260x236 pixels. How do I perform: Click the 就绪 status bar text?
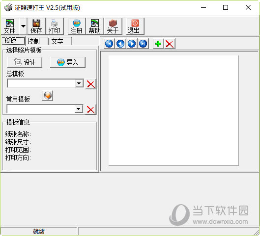coord(39,232)
